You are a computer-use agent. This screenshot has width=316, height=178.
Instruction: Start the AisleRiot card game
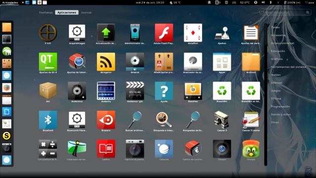(193, 33)
